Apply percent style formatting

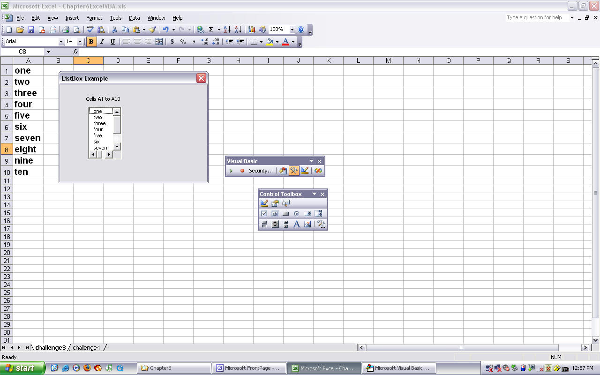pyautogui.click(x=183, y=42)
